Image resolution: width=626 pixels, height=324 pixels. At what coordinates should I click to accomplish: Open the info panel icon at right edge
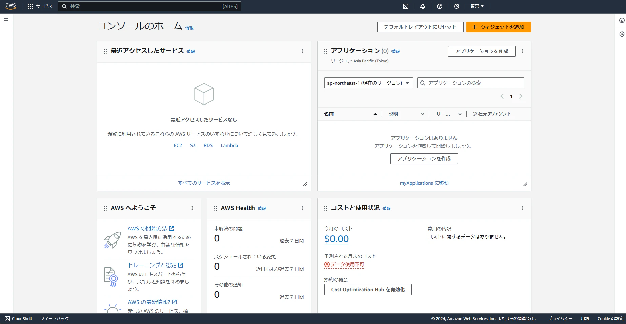tap(622, 20)
